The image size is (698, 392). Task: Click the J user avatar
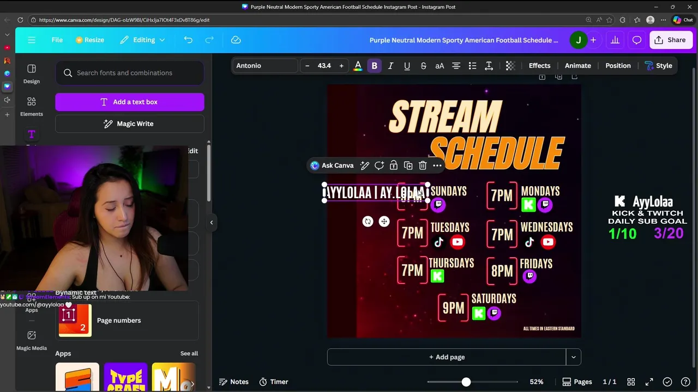[578, 40]
